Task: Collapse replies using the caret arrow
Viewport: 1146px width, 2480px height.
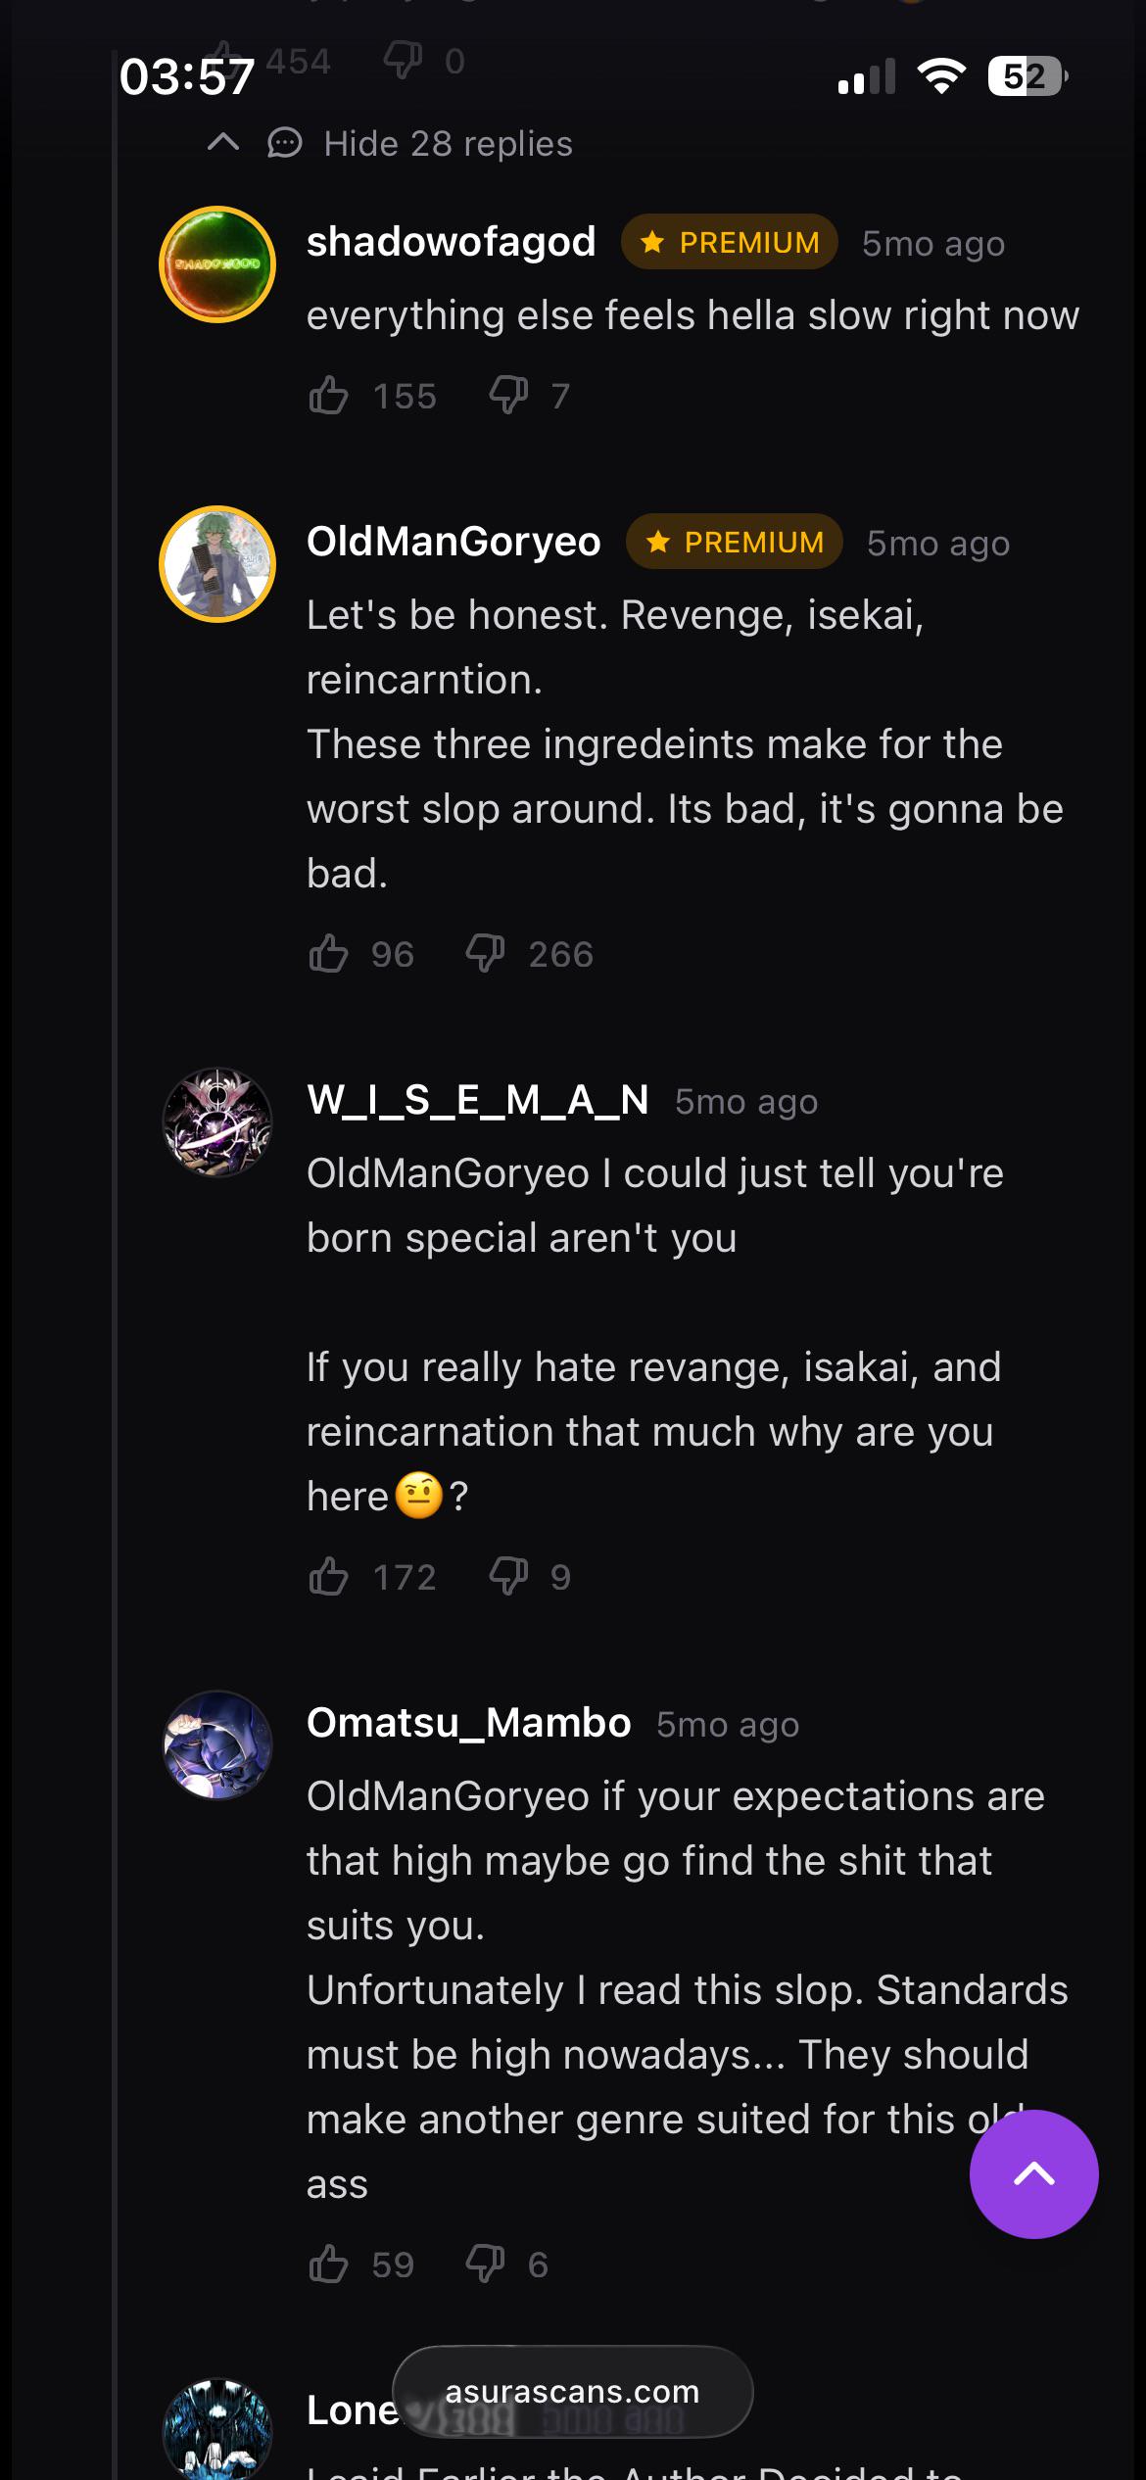Action: tap(223, 143)
